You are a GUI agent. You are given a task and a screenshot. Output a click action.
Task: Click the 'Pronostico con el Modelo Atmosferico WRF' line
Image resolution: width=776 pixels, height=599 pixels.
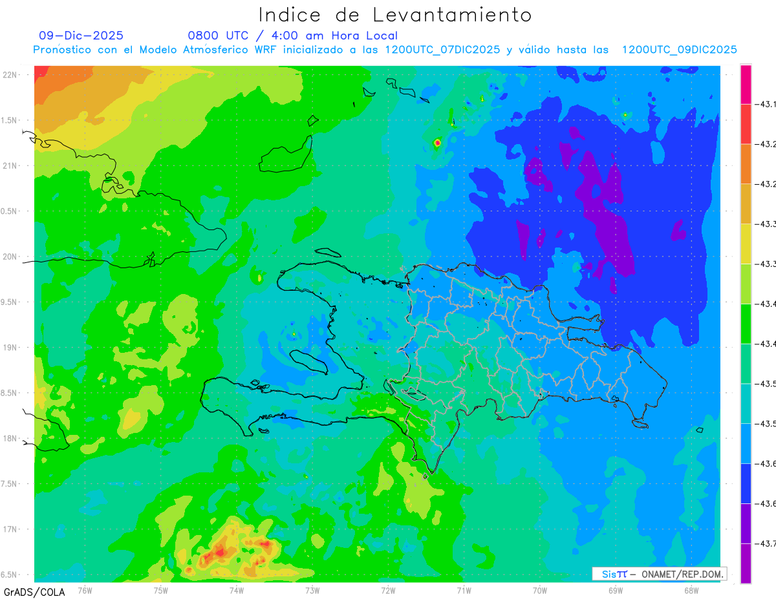pyautogui.click(x=385, y=50)
